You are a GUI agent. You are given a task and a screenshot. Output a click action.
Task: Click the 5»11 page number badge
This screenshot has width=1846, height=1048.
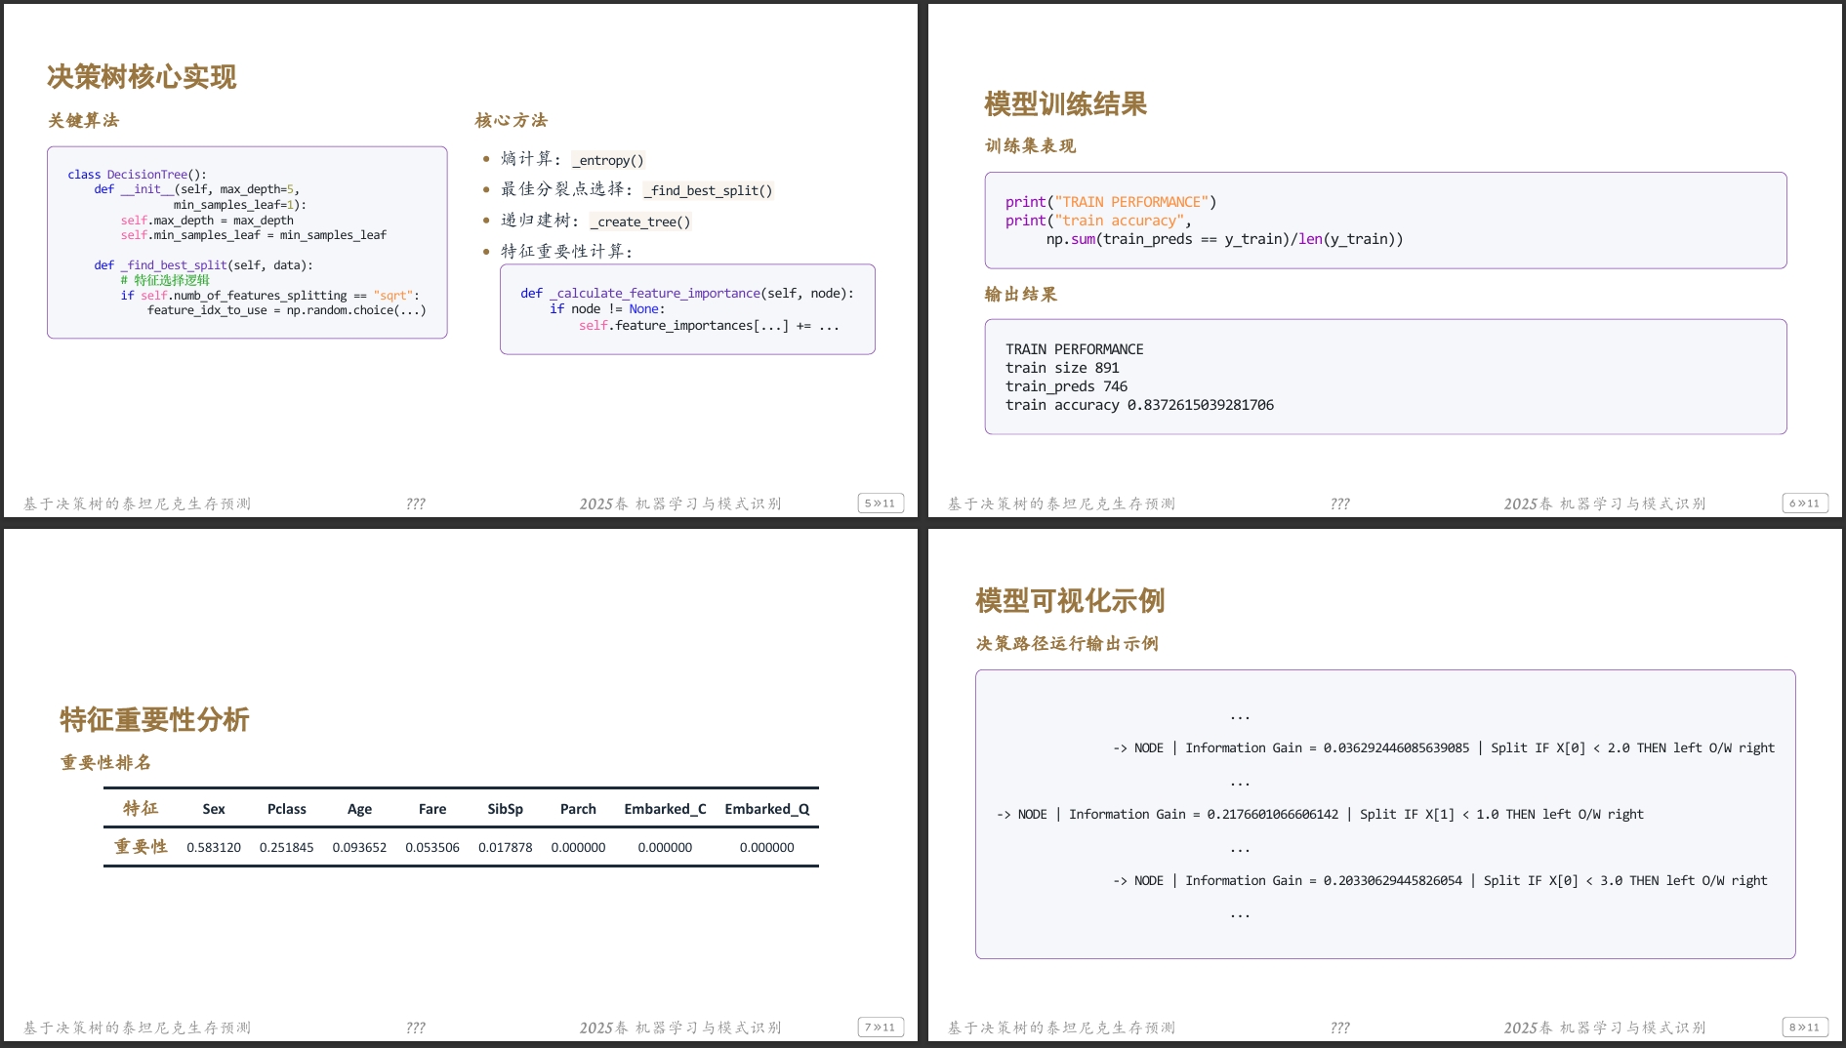click(880, 504)
